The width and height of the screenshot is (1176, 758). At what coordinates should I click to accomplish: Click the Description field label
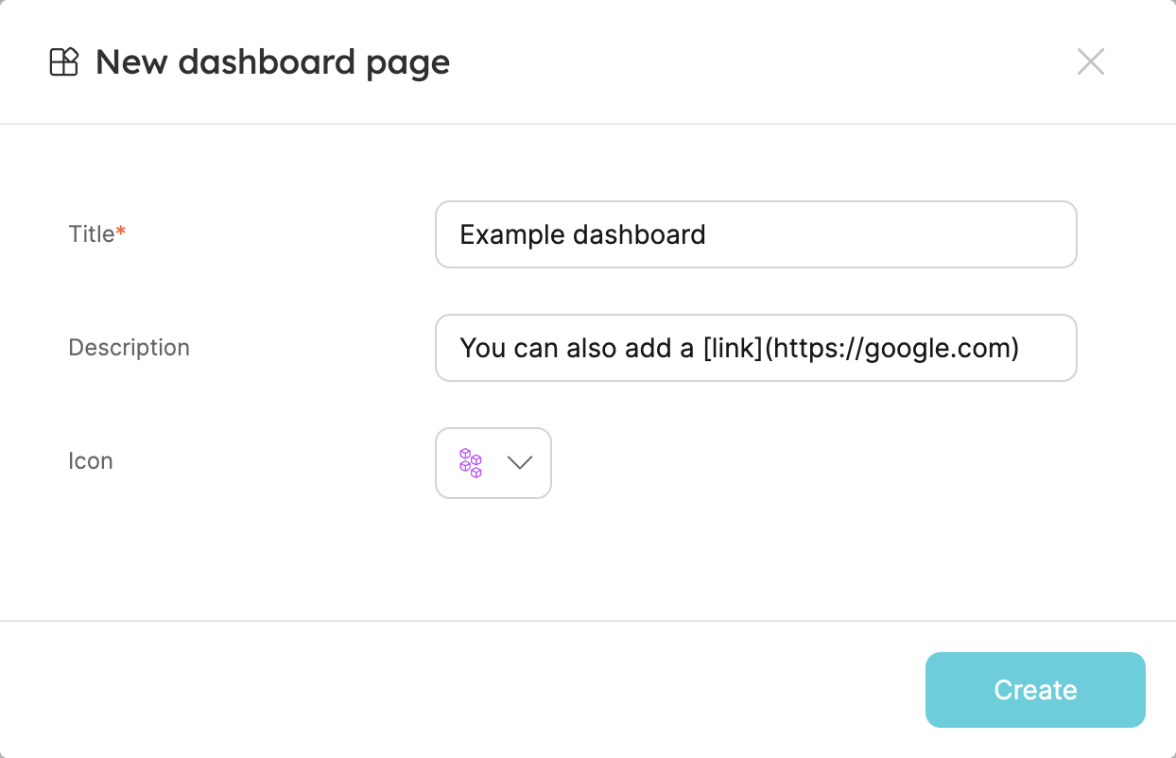coord(129,348)
